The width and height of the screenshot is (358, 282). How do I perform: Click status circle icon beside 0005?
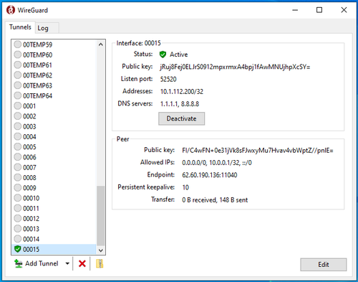pos(17,146)
